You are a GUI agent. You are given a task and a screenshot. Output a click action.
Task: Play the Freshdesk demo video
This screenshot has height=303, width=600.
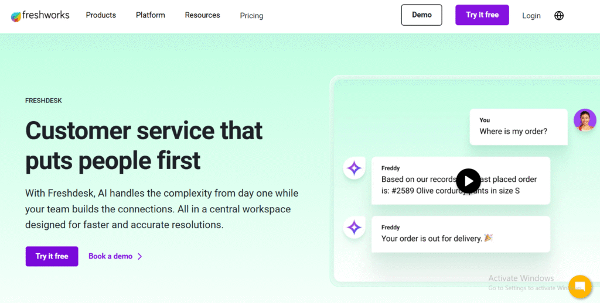pyautogui.click(x=468, y=181)
